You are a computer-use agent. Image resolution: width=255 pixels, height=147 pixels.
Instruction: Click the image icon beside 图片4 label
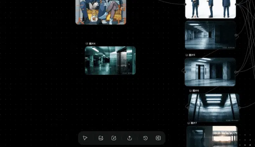pos(87,43)
